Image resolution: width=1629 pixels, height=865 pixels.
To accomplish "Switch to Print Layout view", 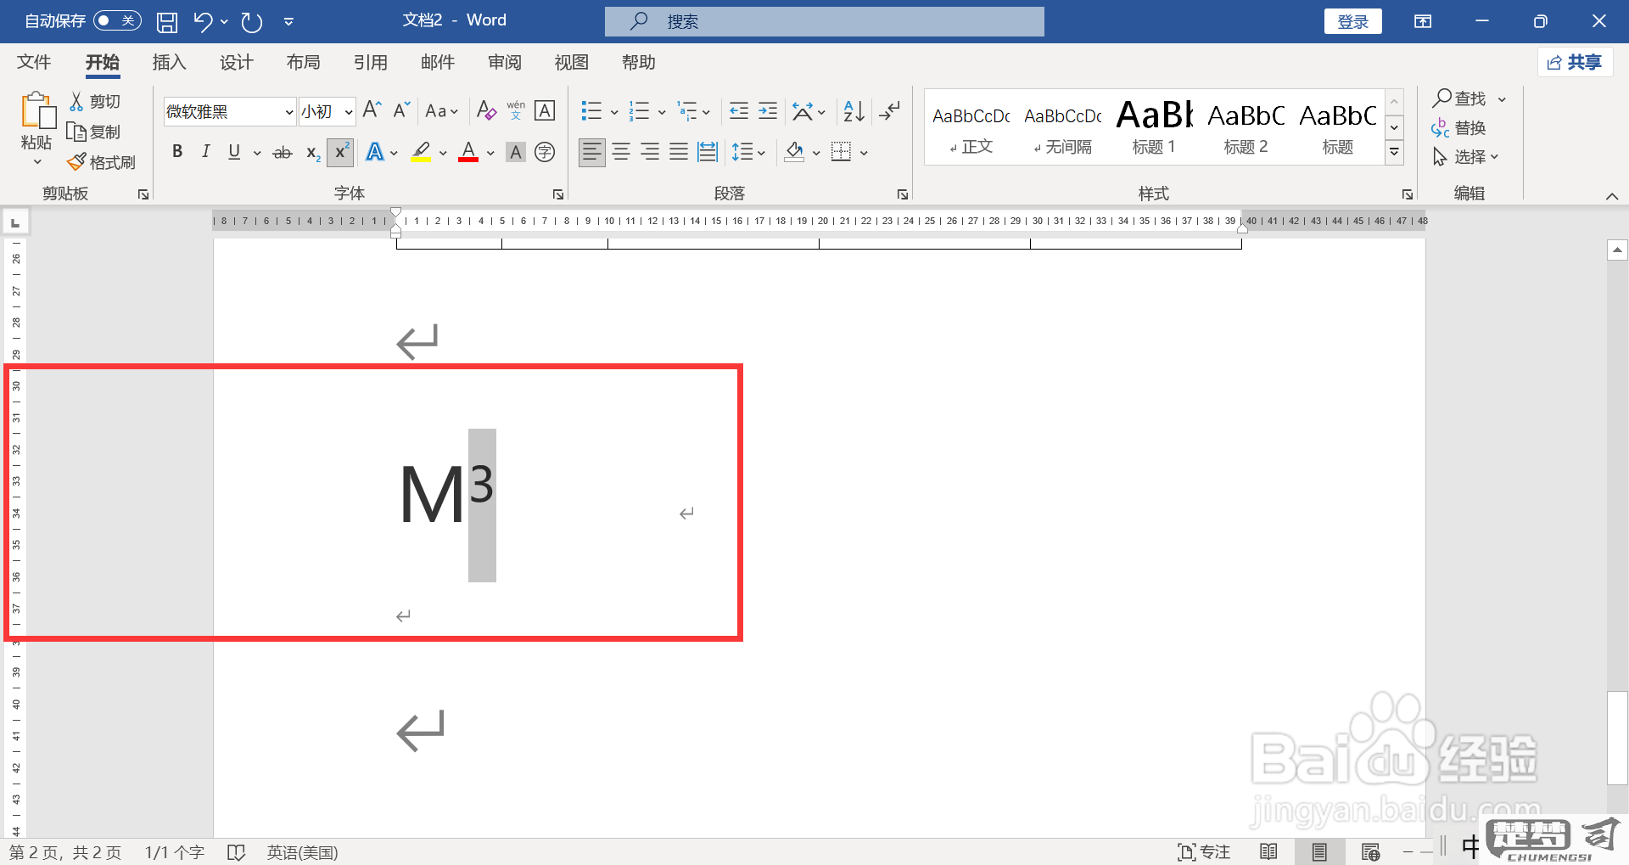I will pyautogui.click(x=1319, y=851).
